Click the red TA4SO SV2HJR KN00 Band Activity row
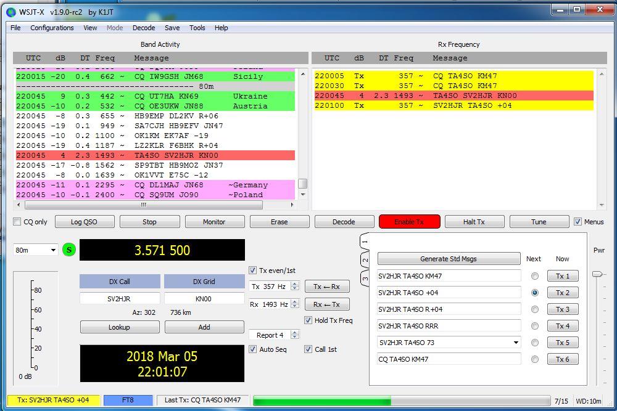 (x=155, y=155)
